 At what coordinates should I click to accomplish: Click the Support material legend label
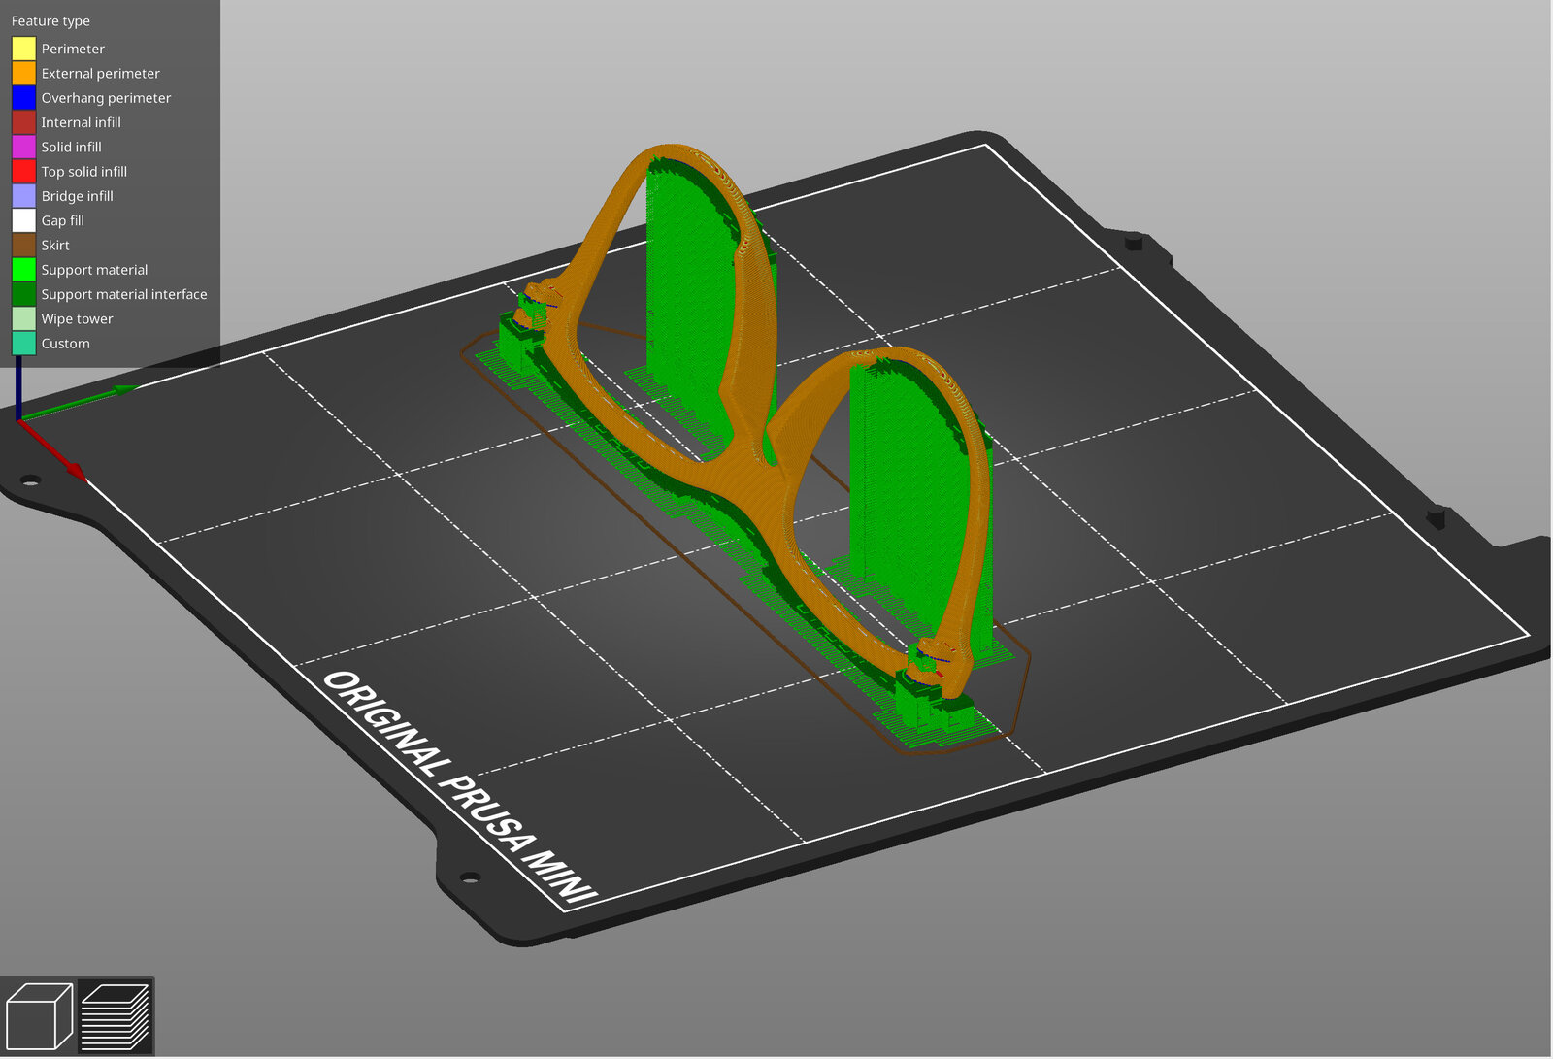pyautogui.click(x=94, y=270)
